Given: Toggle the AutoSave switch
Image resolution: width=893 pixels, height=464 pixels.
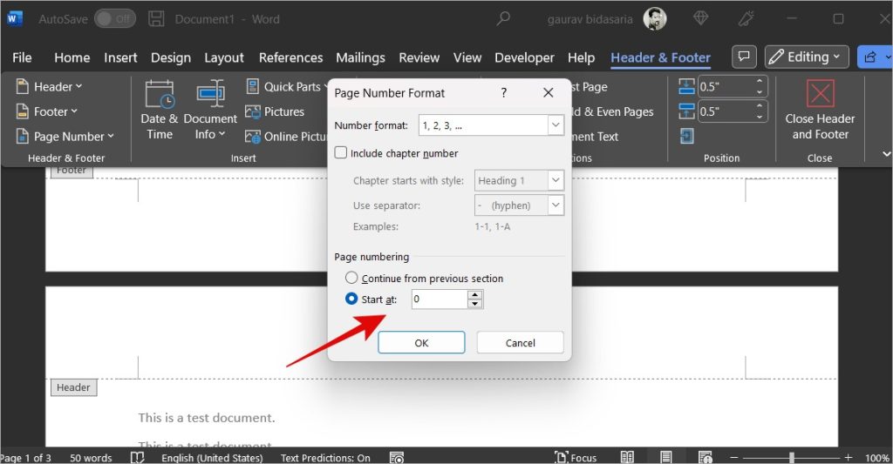Looking at the screenshot, I should click(115, 19).
